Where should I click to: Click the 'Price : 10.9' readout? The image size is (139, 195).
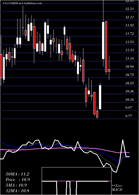(x=18, y=180)
